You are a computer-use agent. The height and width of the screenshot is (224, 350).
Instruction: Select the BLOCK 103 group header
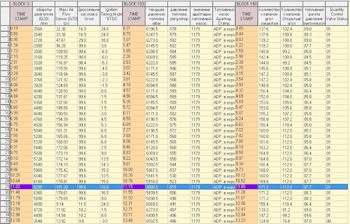point(134,3)
